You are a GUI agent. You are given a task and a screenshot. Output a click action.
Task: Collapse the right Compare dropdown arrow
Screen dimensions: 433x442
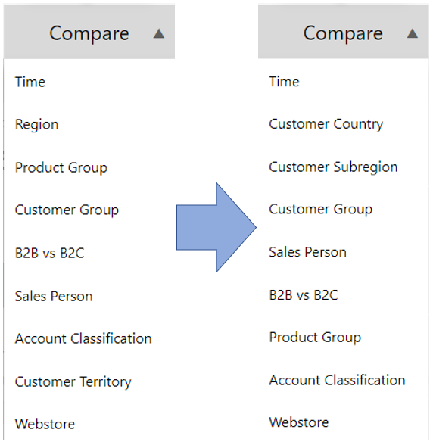click(x=412, y=34)
